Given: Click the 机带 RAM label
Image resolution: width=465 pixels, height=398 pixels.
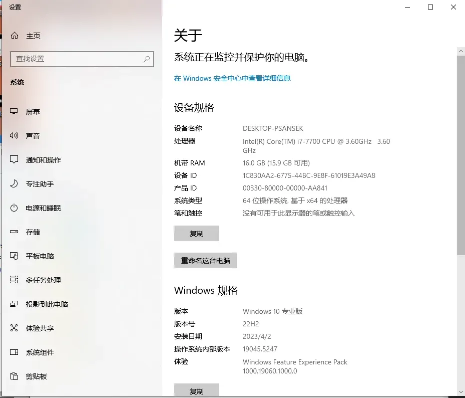Looking at the screenshot, I should click(189, 163).
